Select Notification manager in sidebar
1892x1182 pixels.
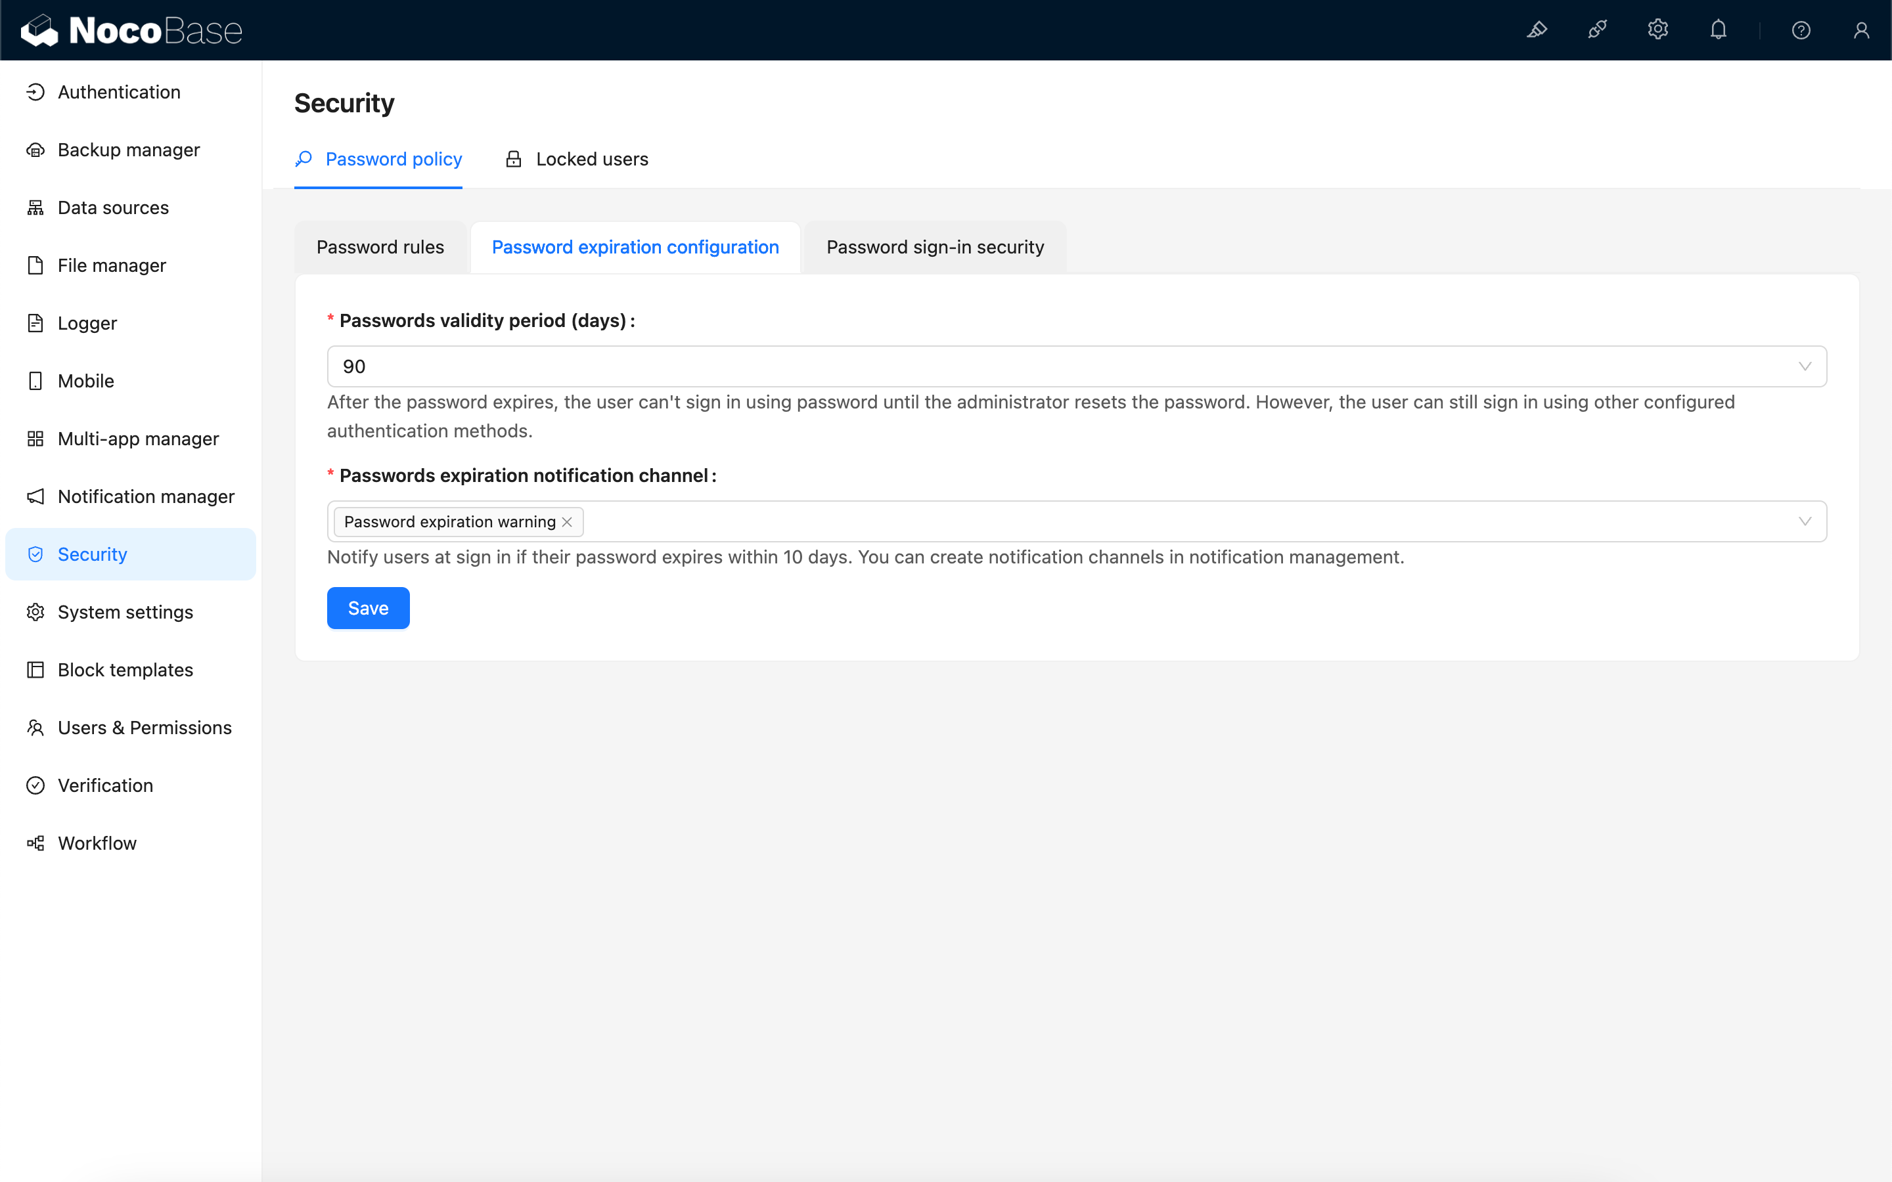145,496
